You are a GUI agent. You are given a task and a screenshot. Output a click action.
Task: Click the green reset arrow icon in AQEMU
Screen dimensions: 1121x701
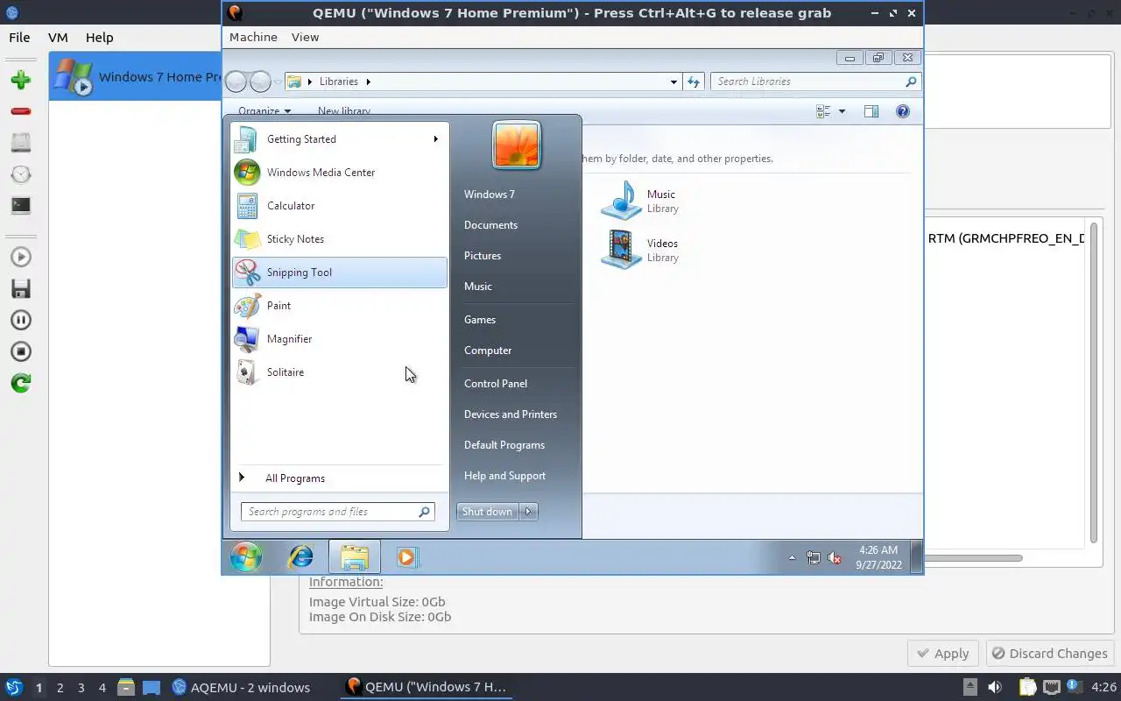21,383
